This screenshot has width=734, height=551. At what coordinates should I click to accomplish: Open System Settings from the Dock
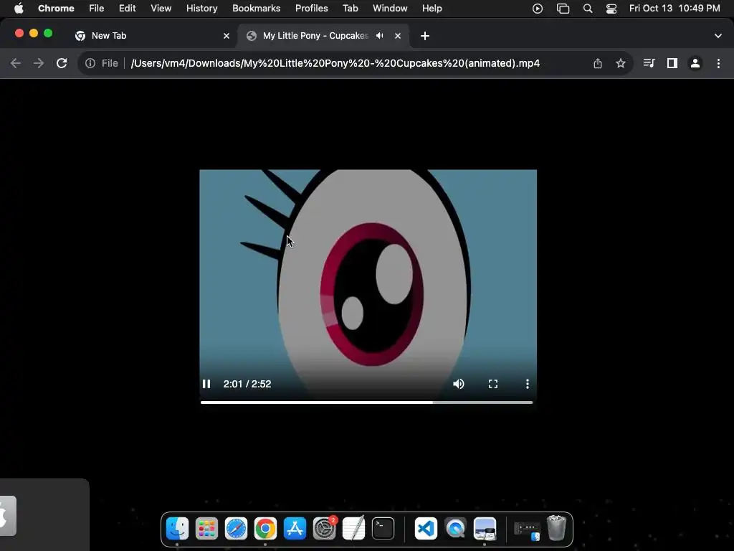coord(325,529)
